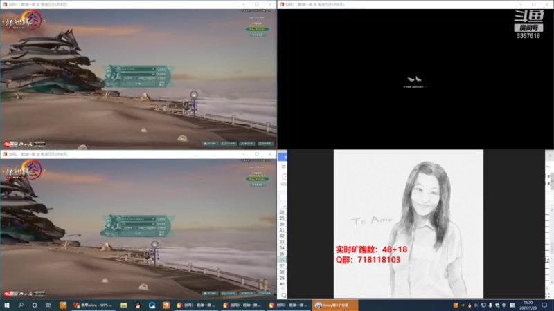Click login button in lower game window
This screenshot has width=554, height=311.
[x=138, y=233]
